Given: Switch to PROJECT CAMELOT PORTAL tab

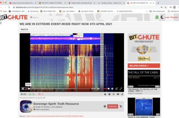Looking at the screenshot, I should tap(52, 3).
